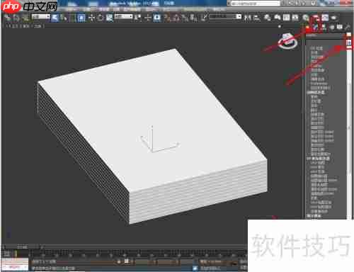
Task: Switch to the Hierarchy command panel tab
Action: [324, 27]
